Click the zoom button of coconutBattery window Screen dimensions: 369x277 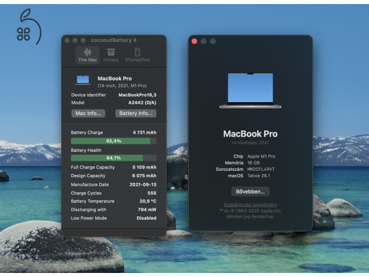point(83,40)
